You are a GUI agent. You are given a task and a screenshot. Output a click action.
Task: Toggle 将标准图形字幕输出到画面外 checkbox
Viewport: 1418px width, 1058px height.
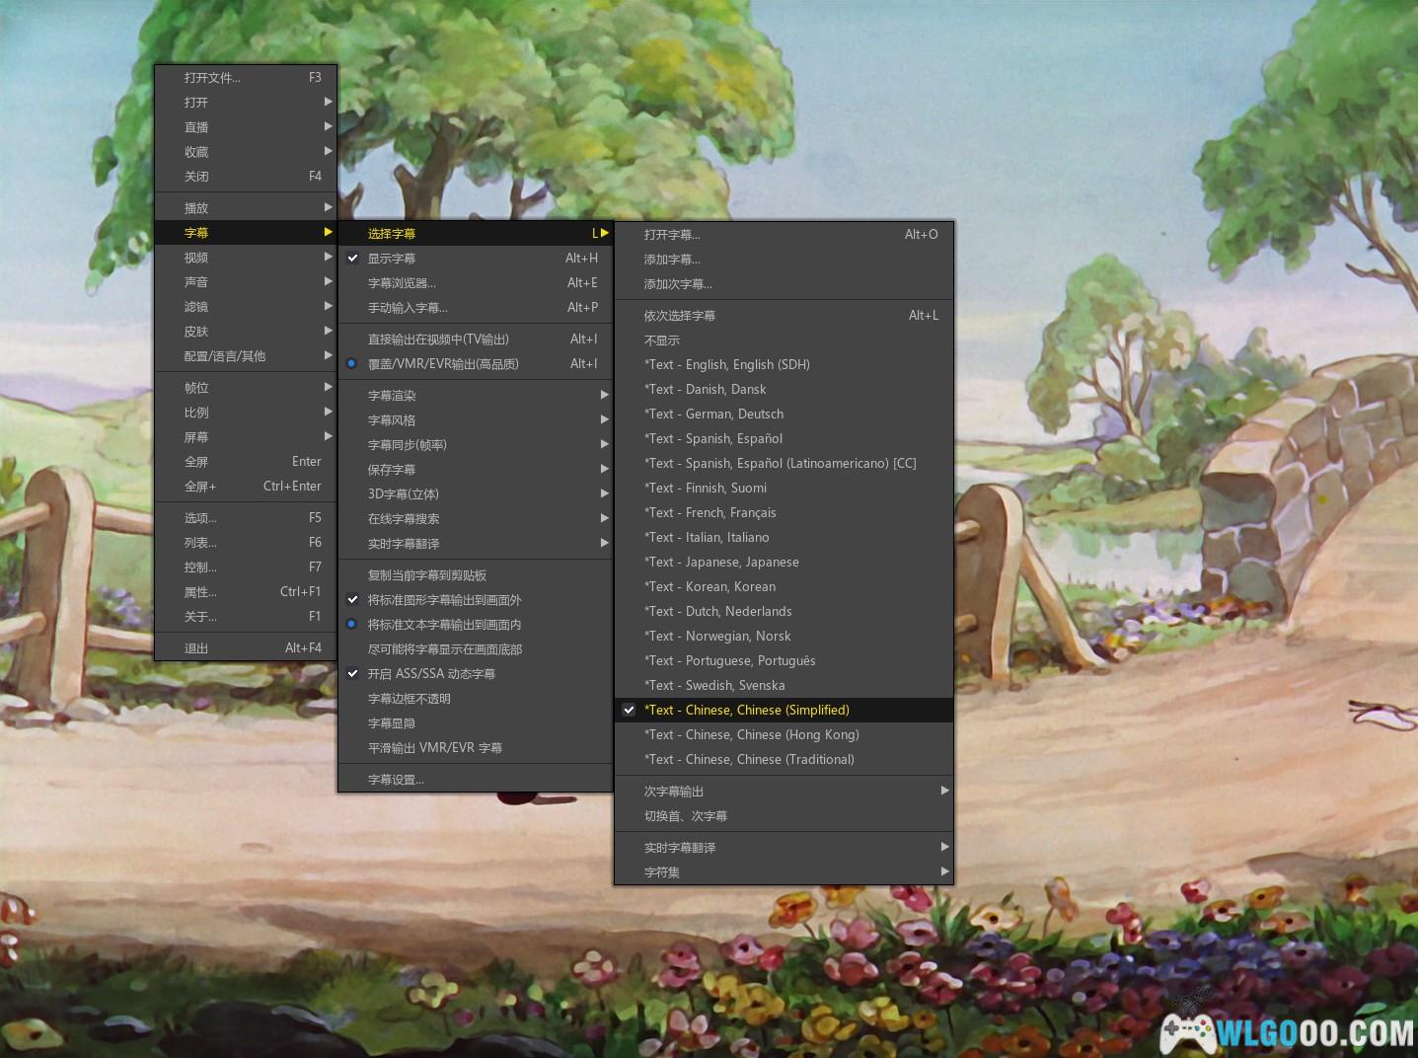[444, 600]
